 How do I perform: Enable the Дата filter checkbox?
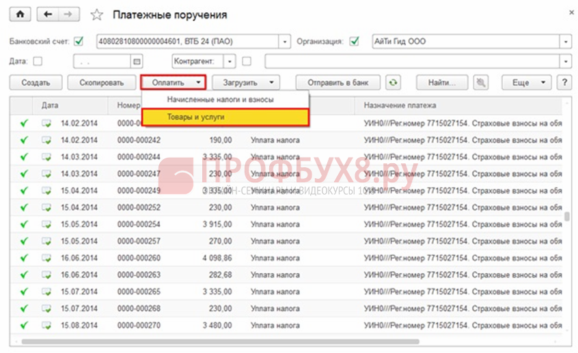38,61
